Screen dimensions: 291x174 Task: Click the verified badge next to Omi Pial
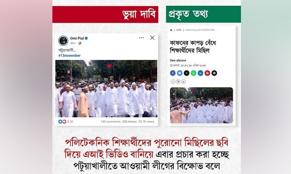pos(86,38)
